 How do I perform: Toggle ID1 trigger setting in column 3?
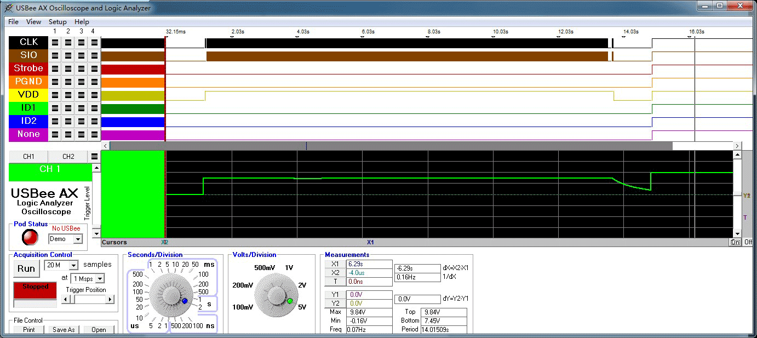(81, 108)
